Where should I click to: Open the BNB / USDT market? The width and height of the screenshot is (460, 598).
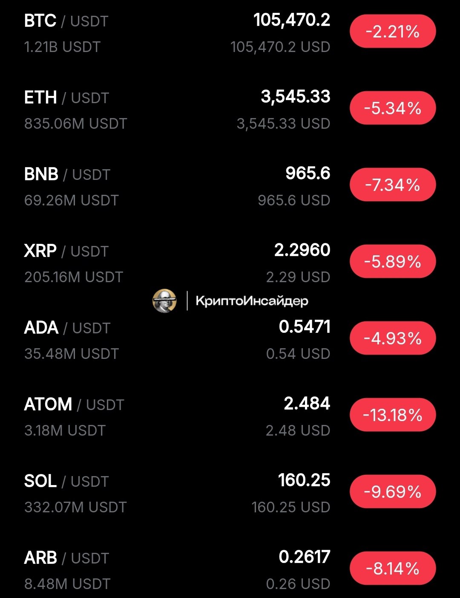[67, 174]
